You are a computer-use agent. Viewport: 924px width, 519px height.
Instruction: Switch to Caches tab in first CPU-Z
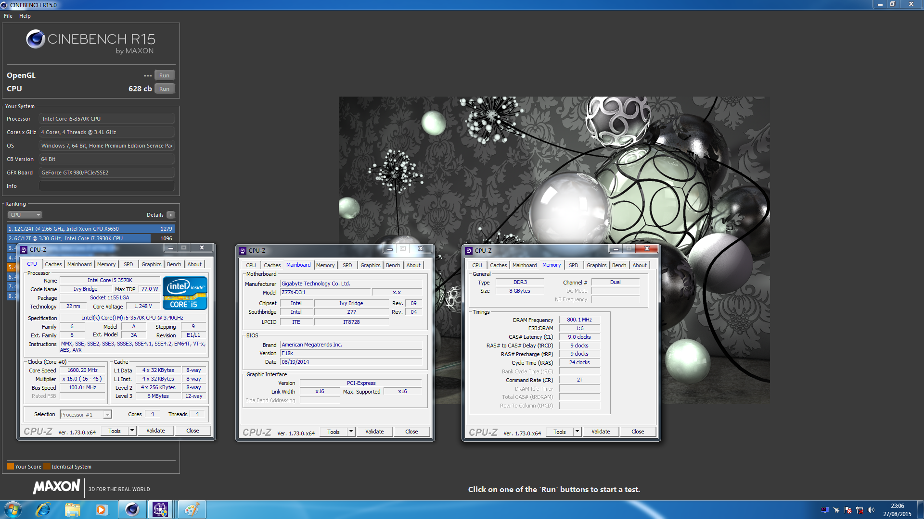pyautogui.click(x=53, y=264)
